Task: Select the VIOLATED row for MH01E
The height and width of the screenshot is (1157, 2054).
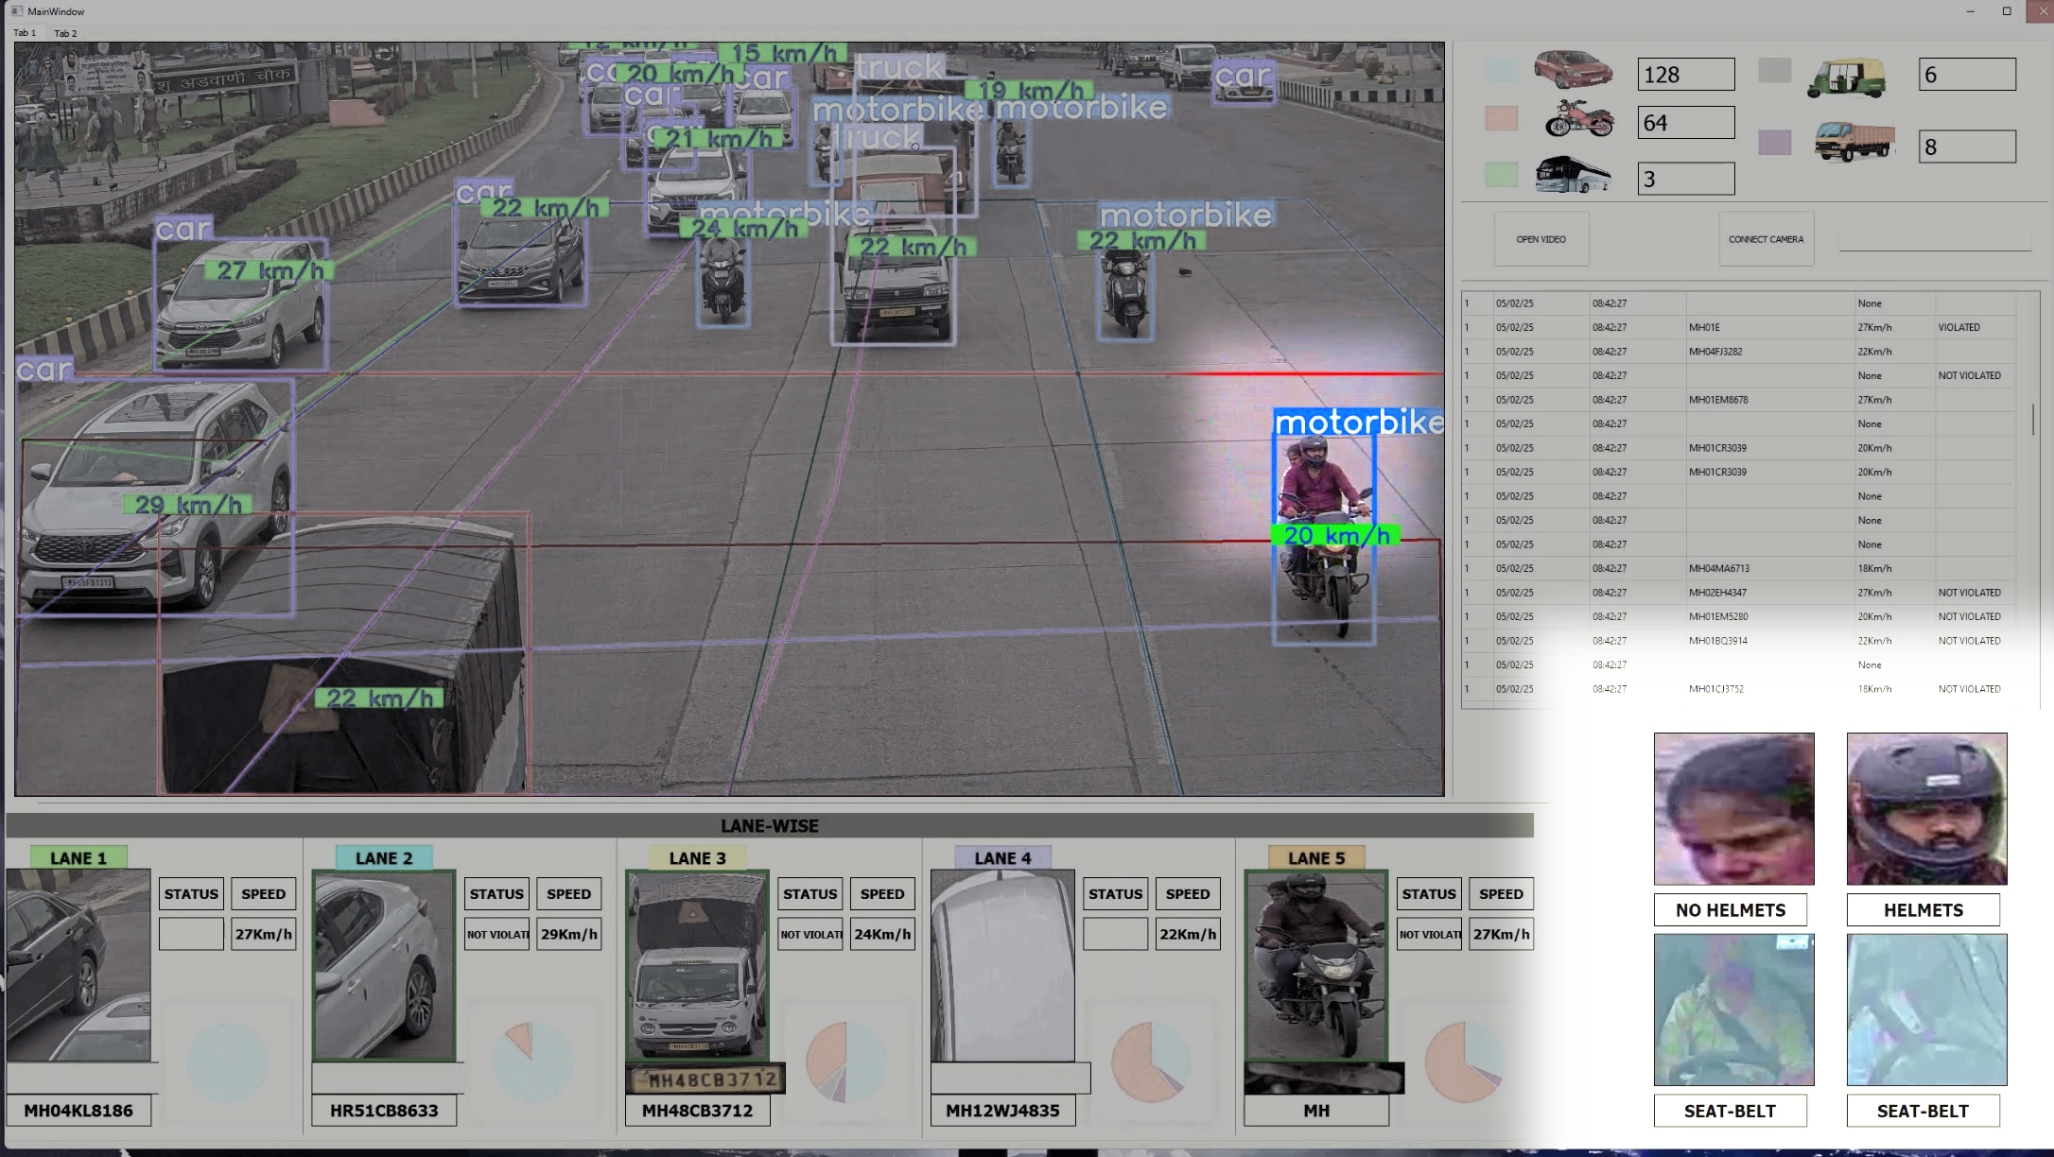Action: point(1738,328)
